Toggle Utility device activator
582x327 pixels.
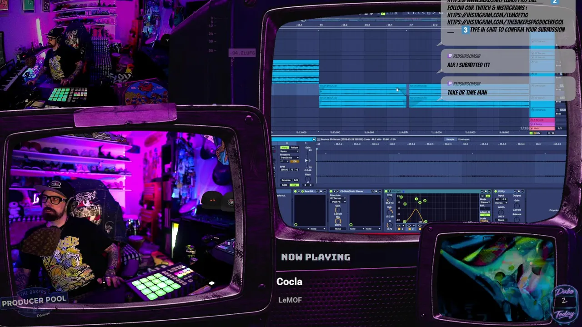coord(496,191)
